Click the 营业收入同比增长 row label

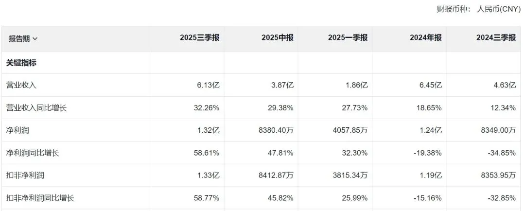[36, 108]
